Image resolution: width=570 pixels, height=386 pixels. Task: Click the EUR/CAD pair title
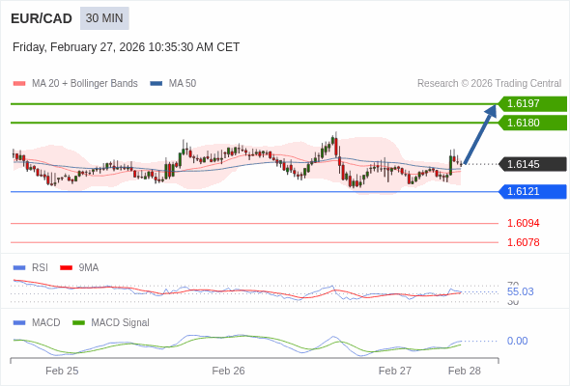[42, 18]
